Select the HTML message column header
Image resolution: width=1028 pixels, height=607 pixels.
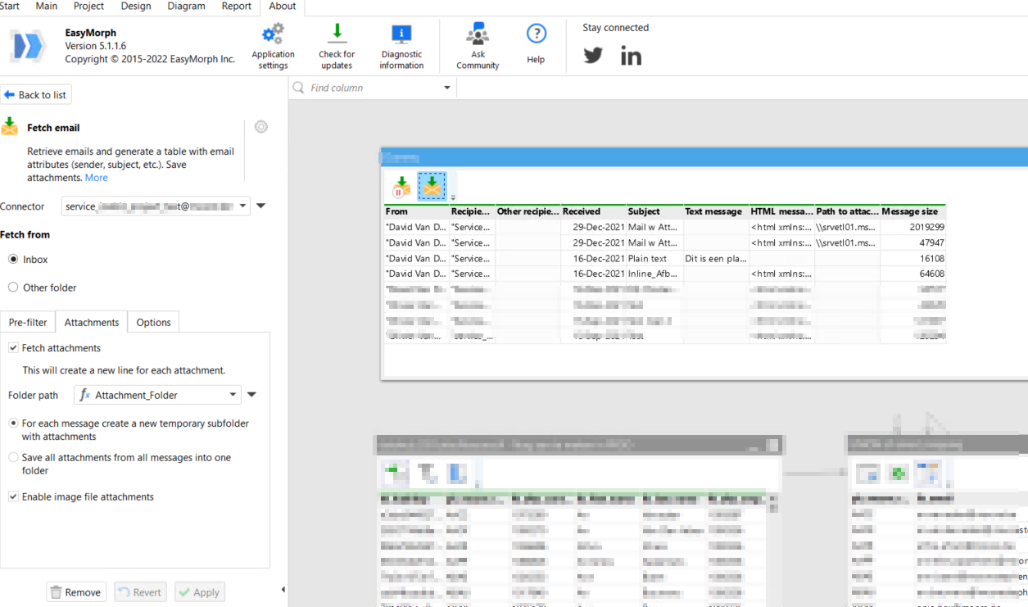[781, 211]
